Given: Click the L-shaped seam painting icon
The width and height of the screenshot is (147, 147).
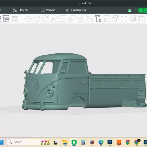Looking at the screenshot, I should (107, 19).
